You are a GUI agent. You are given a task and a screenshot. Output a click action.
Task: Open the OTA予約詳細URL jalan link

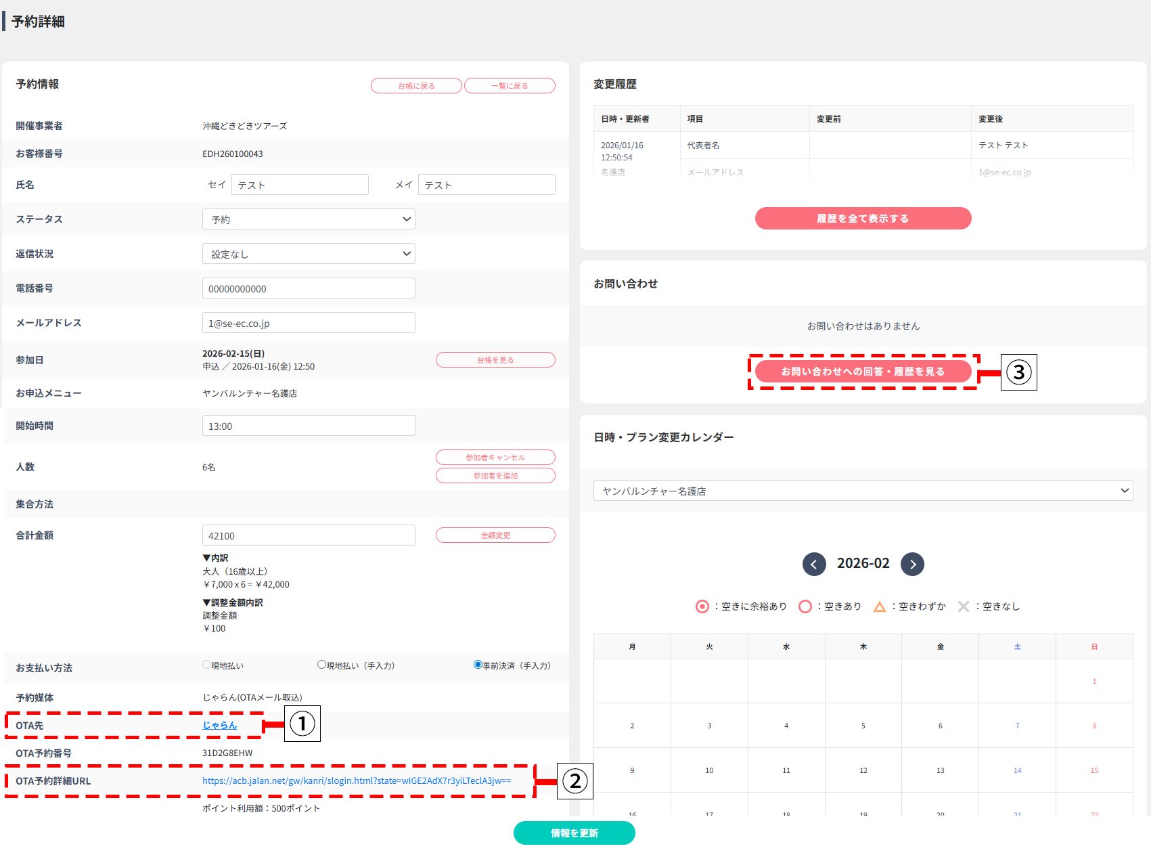coord(357,780)
